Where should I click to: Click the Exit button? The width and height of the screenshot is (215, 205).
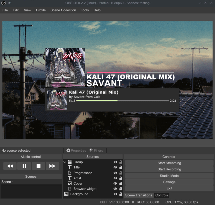click(169, 188)
